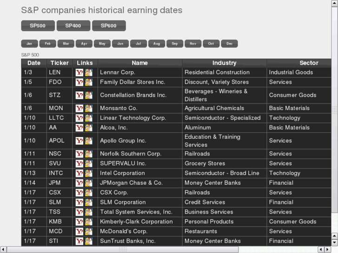
Task: Sort table by Ticker column header
Action: [60, 63]
